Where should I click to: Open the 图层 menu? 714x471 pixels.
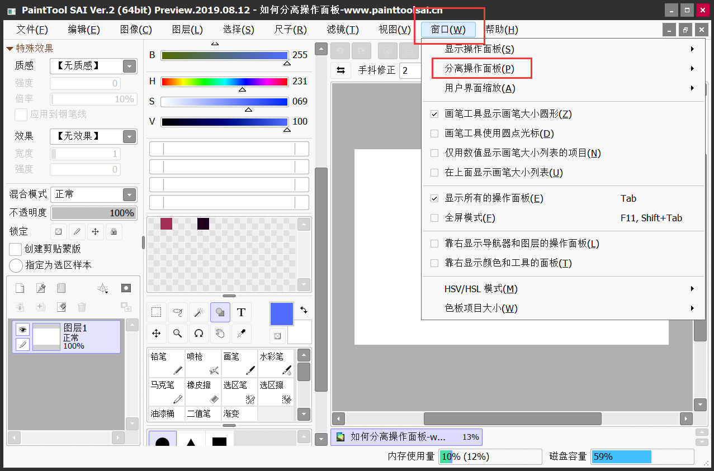click(x=187, y=30)
